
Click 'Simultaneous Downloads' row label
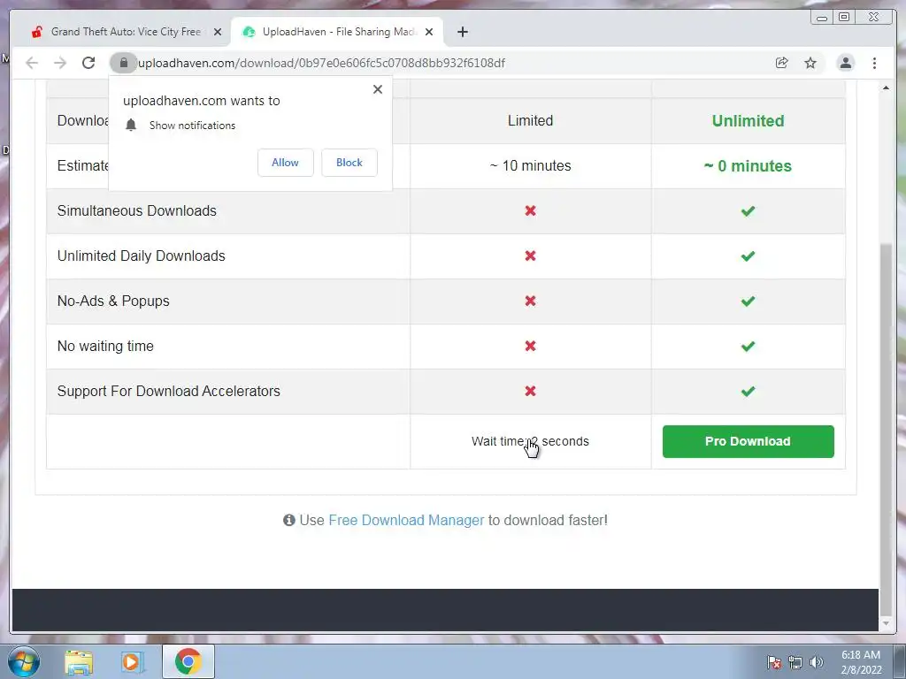[x=137, y=210]
